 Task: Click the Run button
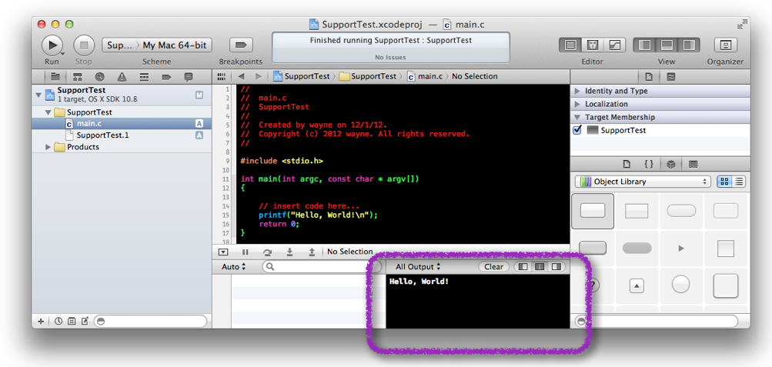click(x=52, y=45)
